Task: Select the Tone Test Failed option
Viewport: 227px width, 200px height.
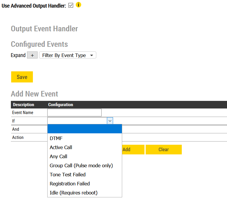Action: (x=68, y=175)
